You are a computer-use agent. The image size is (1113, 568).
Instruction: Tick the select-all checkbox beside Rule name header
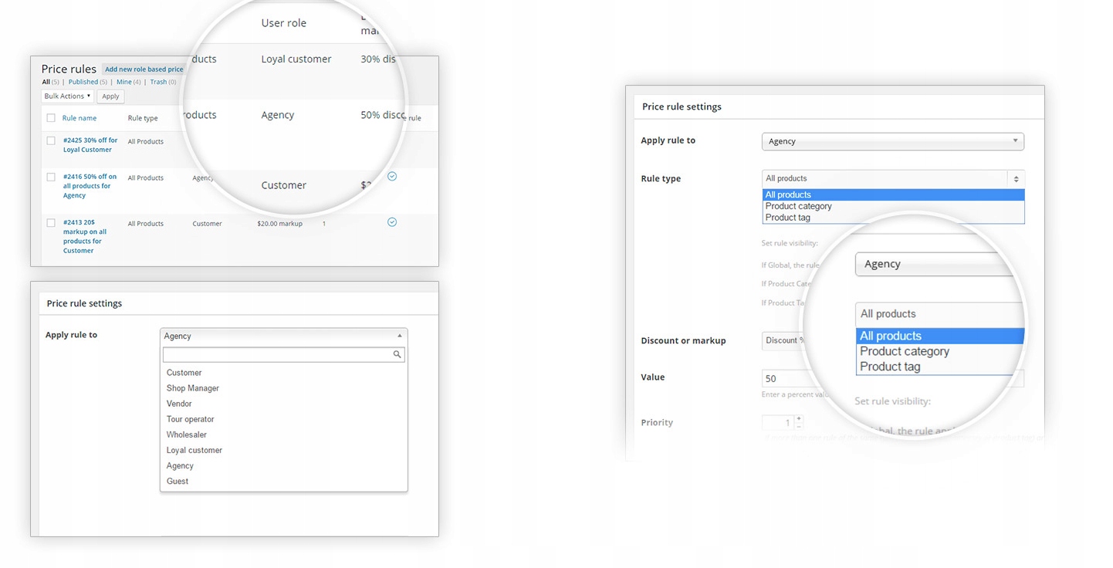(51, 118)
